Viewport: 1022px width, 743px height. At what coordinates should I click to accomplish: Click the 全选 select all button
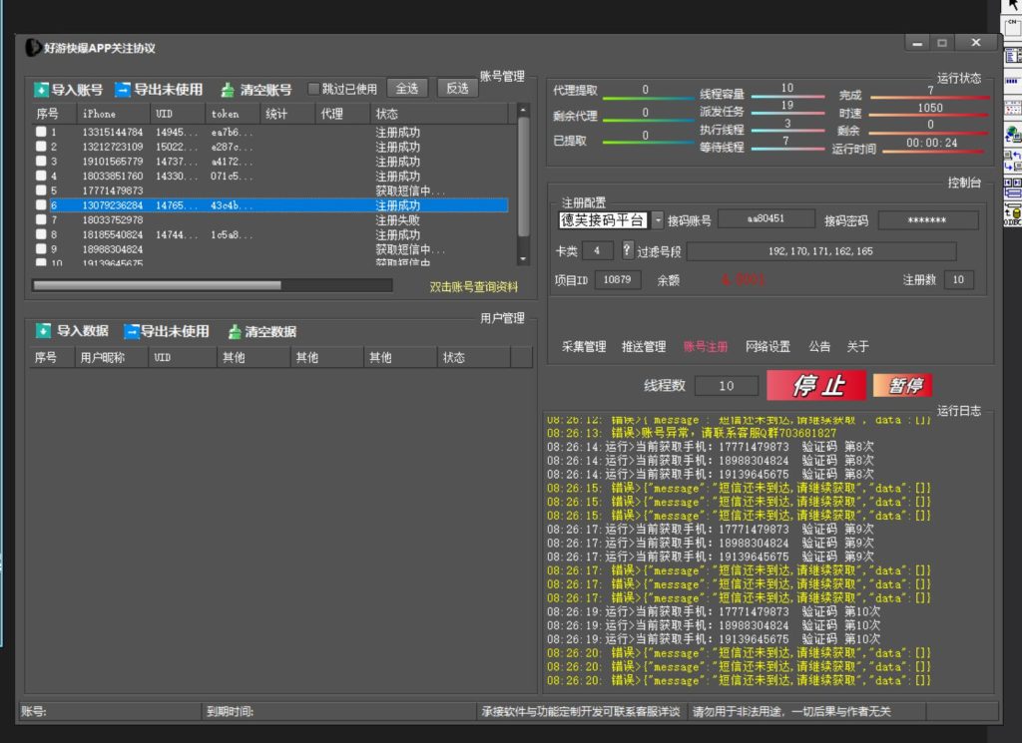407,89
